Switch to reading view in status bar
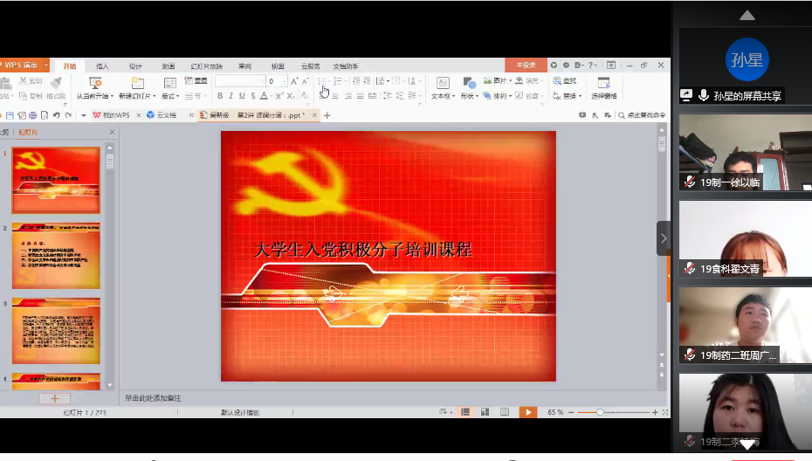 point(504,412)
